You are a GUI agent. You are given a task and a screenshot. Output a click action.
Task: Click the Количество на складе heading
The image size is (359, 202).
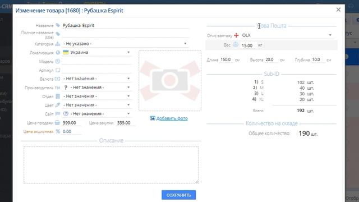pos(271,123)
